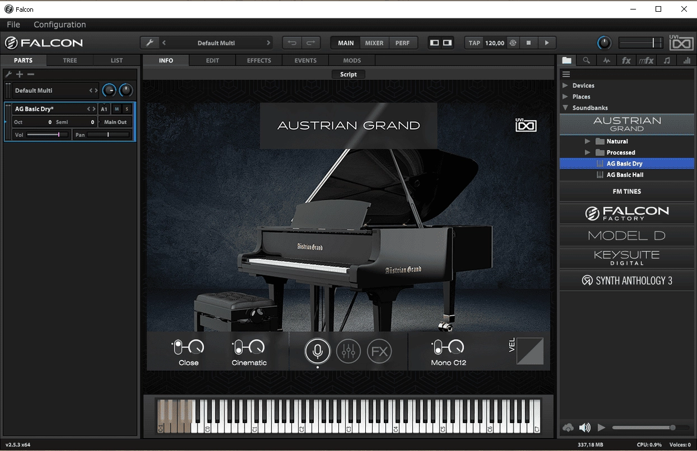The width and height of the screenshot is (697, 451).
Task: Expand the Processed folder
Action: 587,152
